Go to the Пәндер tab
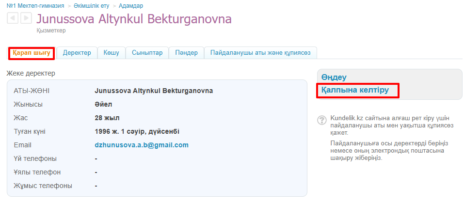Screen dimensions: 464x204 click(x=186, y=53)
